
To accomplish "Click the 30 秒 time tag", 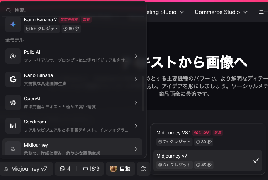I will click(204, 142).
